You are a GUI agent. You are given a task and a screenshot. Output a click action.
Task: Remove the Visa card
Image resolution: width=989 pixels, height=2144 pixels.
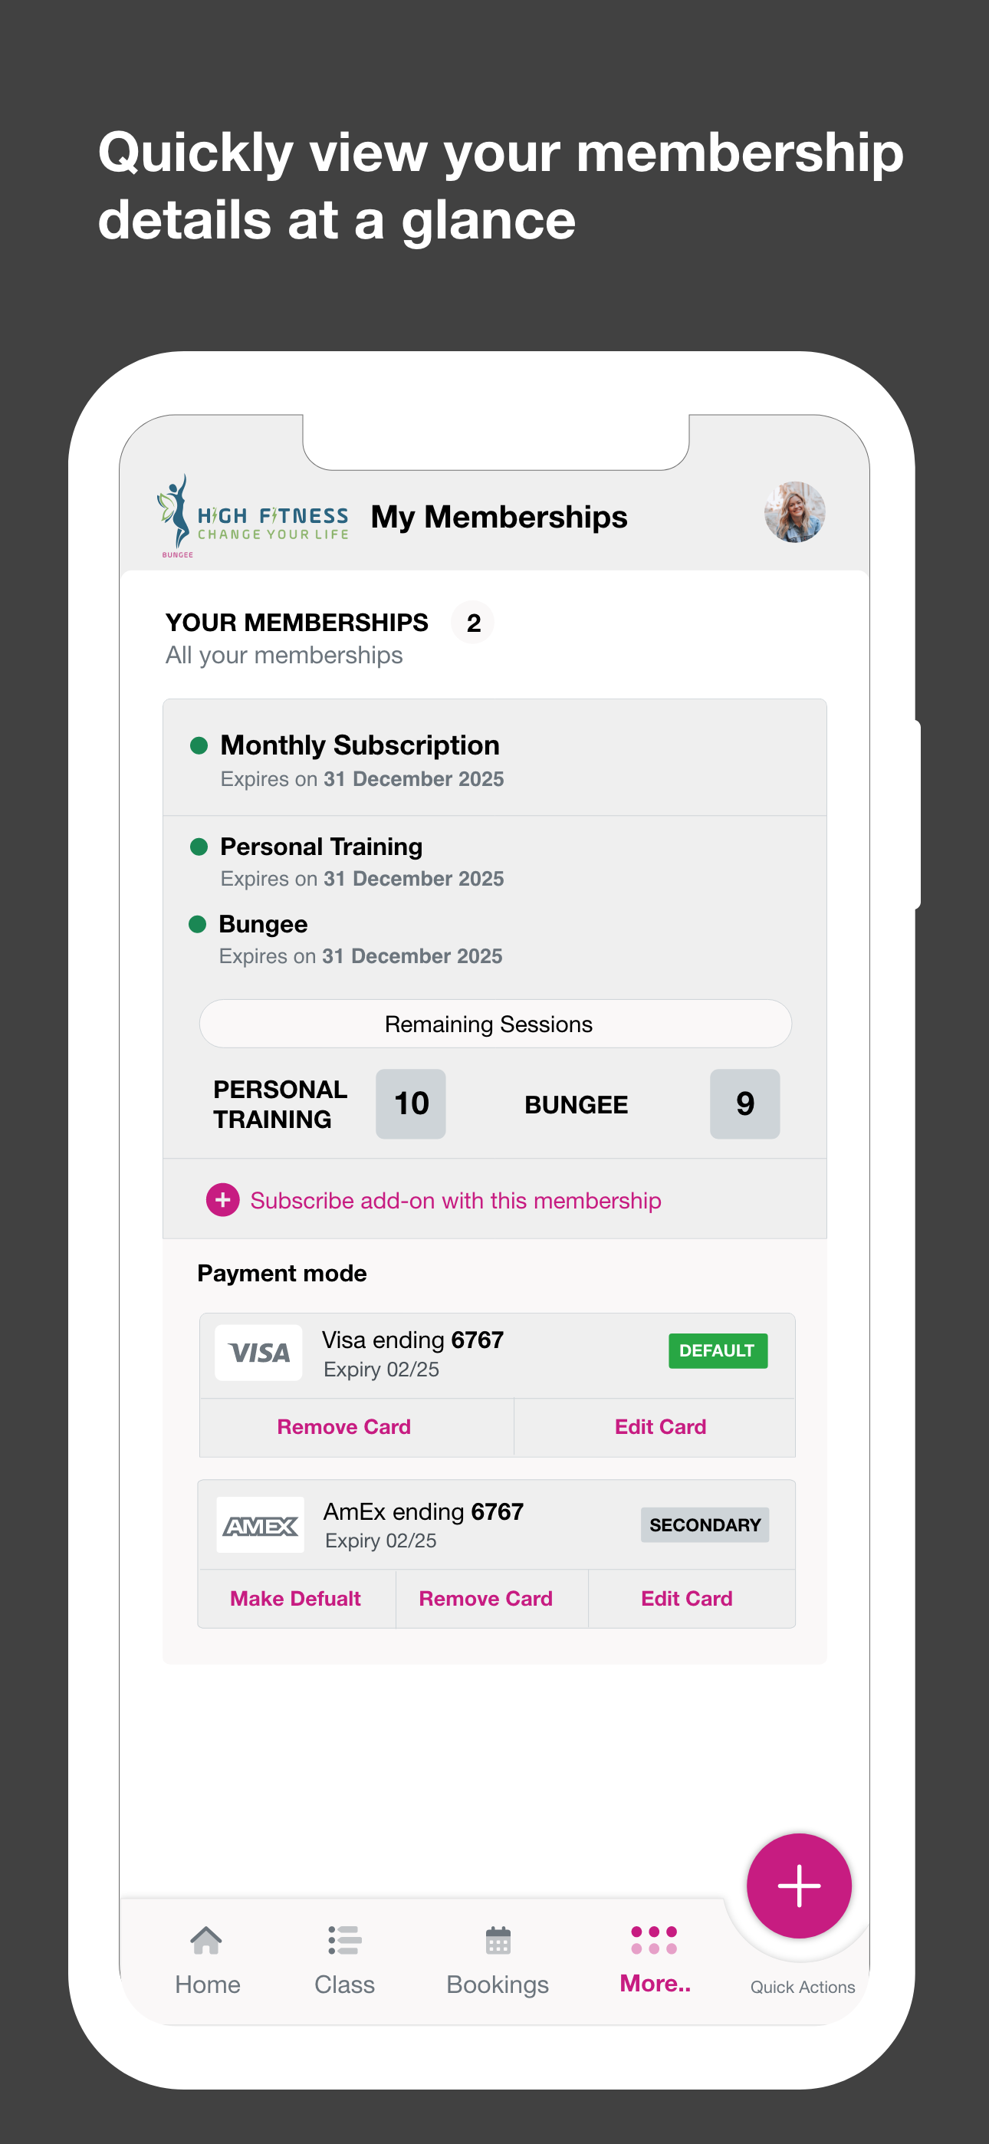click(343, 1426)
